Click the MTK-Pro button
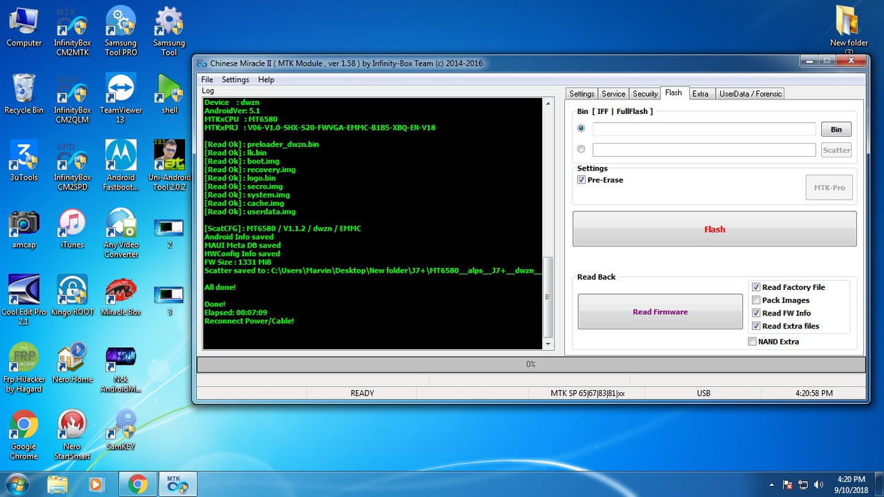This screenshot has height=497, width=884. pyautogui.click(x=829, y=188)
